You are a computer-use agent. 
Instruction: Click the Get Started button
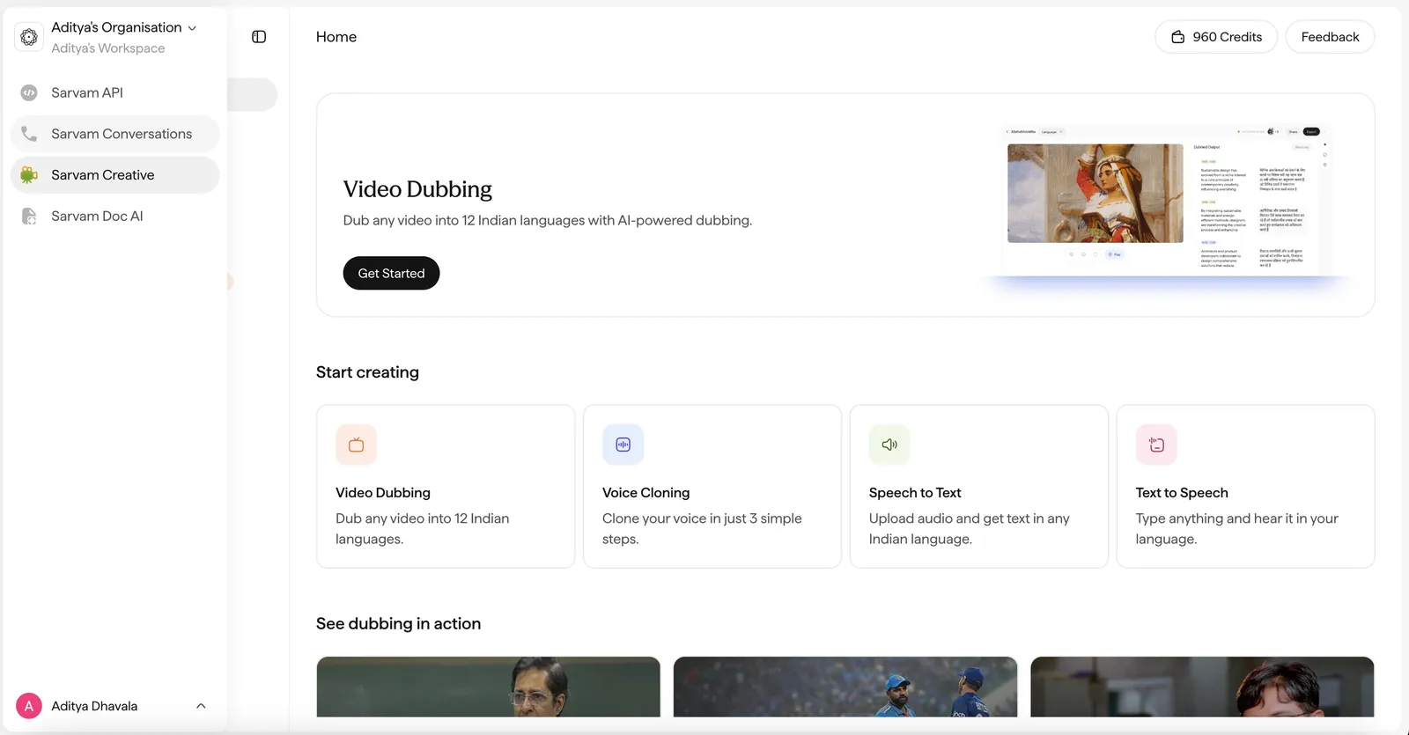(x=391, y=274)
